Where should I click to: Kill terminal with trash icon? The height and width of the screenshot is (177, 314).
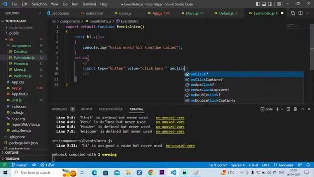pyautogui.click(x=295, y=109)
